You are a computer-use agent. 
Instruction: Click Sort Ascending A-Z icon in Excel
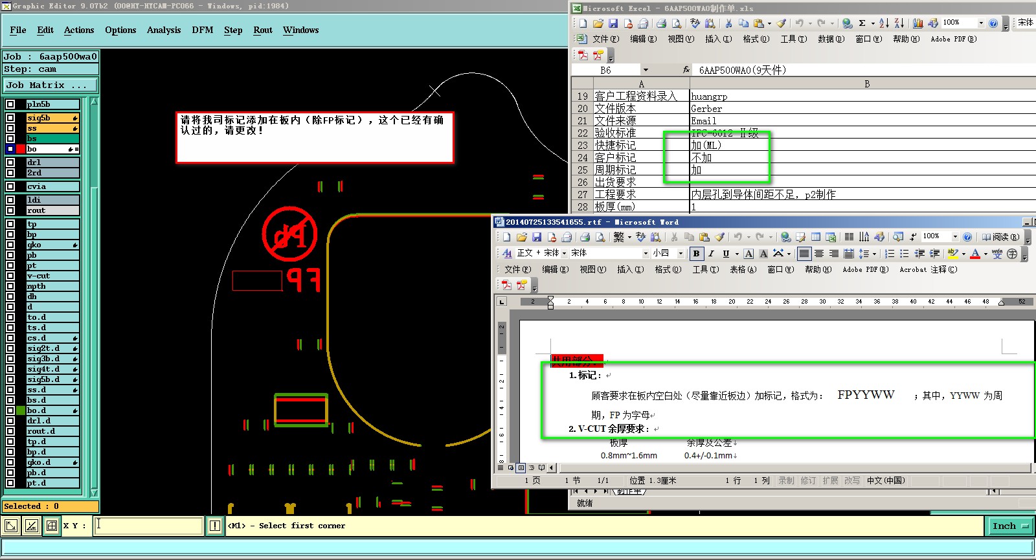884,23
